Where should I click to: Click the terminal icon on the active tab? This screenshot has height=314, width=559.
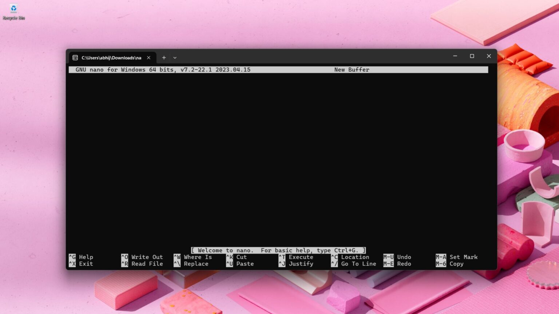75,57
